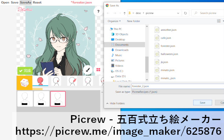Select the annother.json file
The image size is (224, 140).
[x=166, y=30]
